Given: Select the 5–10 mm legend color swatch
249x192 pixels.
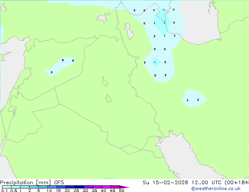Looking at the screenshot, I should point(43,187).
